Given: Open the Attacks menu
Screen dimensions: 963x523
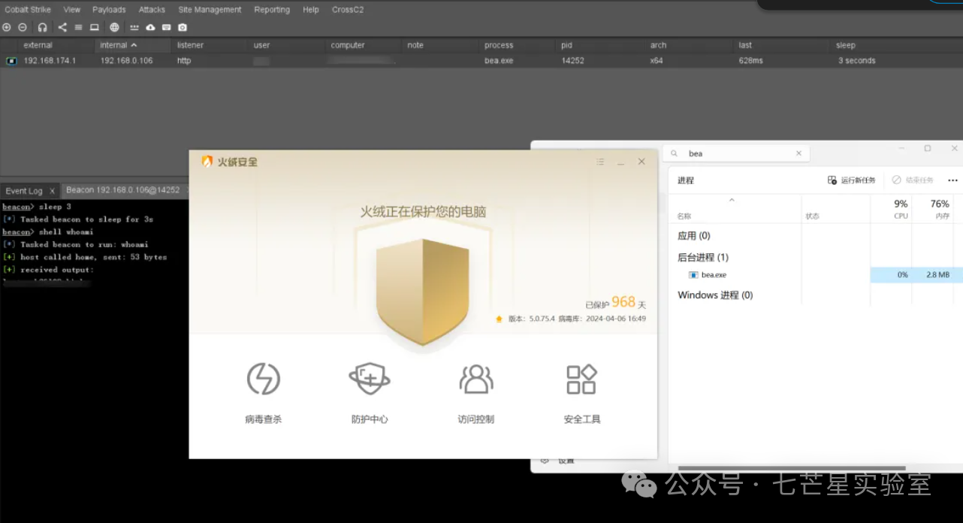Looking at the screenshot, I should click(x=152, y=10).
